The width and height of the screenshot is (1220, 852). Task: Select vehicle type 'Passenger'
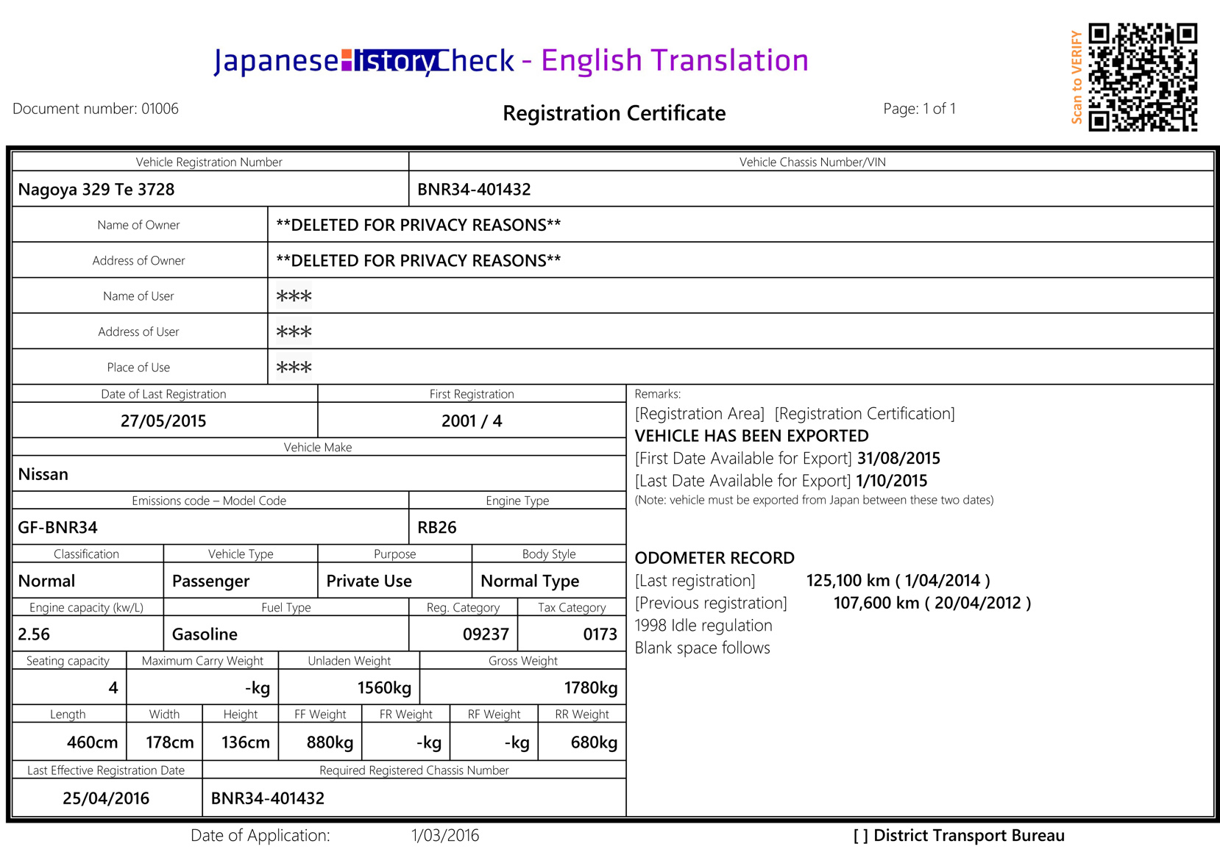210,581
